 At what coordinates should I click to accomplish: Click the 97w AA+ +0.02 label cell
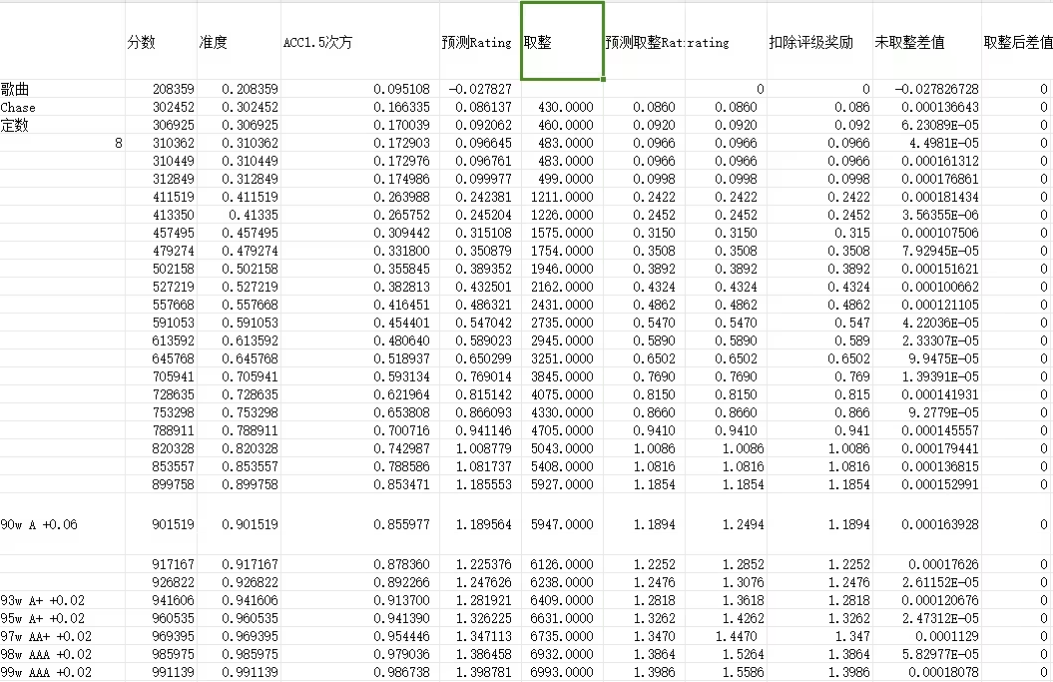[x=62, y=636]
